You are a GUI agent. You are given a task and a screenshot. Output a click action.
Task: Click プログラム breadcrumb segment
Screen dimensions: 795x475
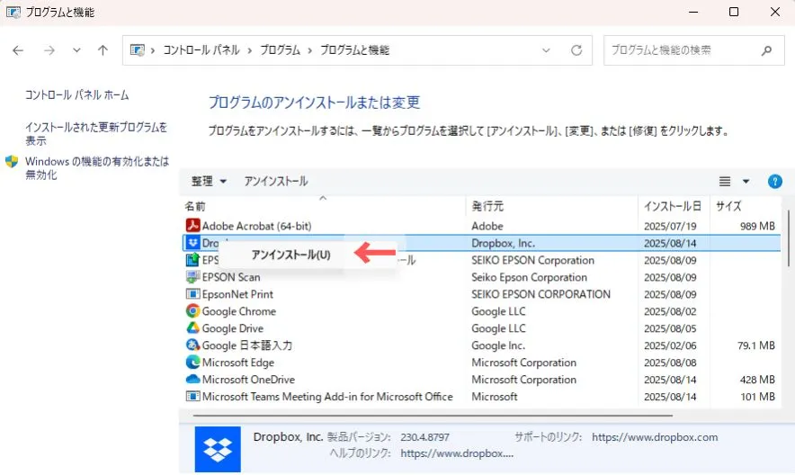[280, 50]
